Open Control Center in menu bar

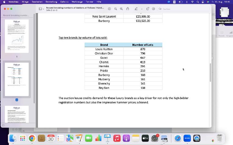[203, 2]
